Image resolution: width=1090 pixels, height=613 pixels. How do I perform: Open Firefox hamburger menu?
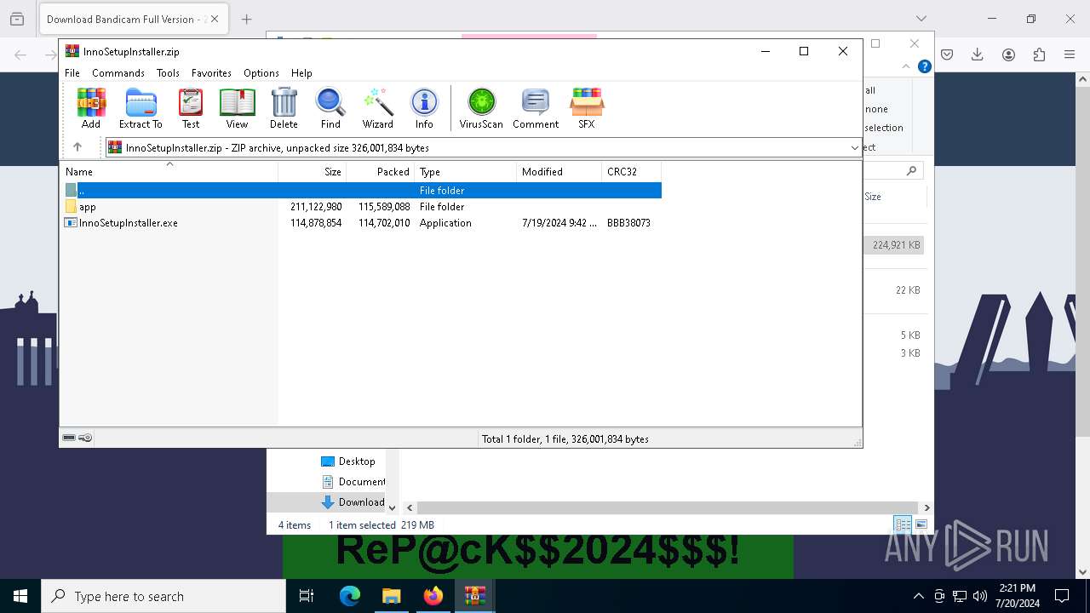tap(1070, 54)
